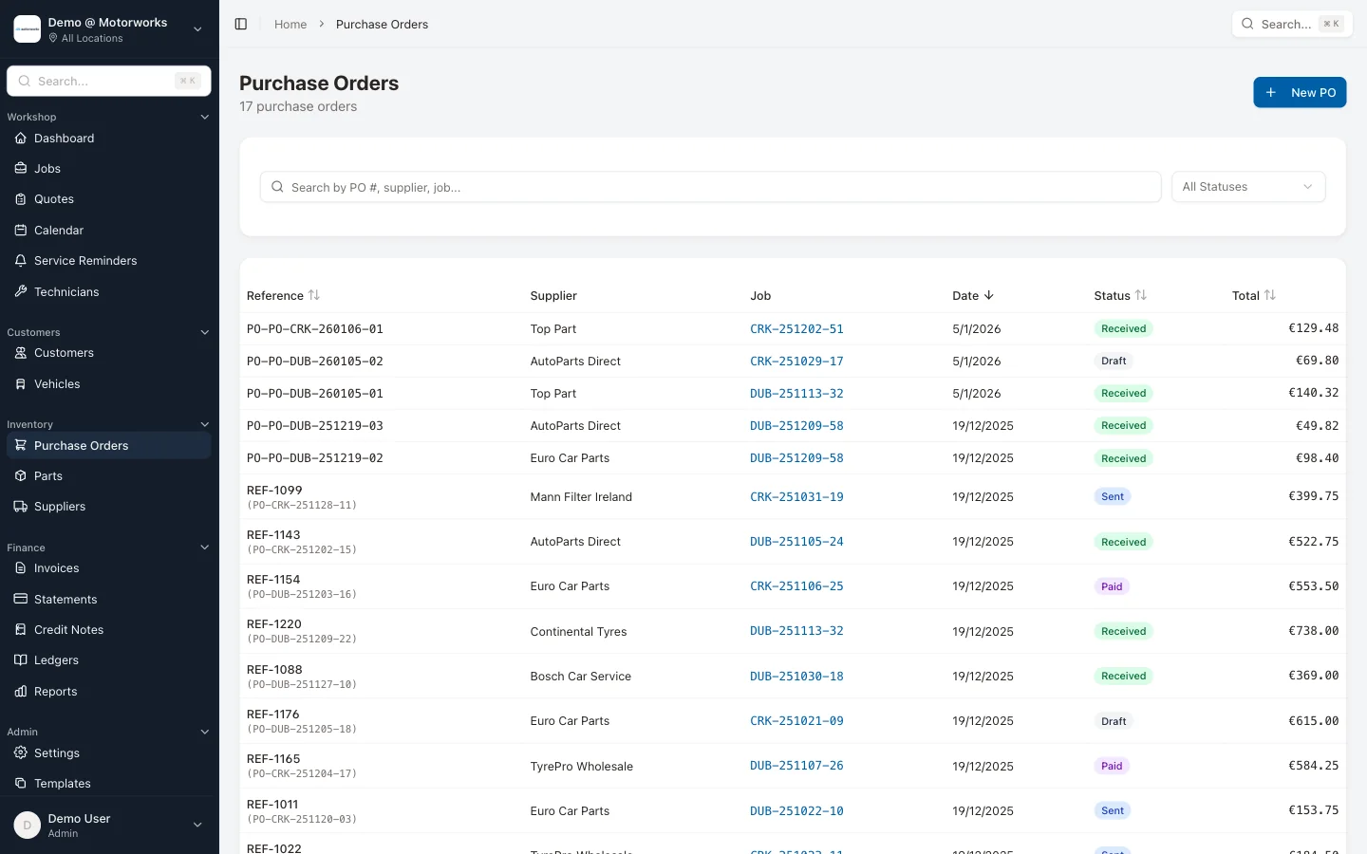The height and width of the screenshot is (854, 1367).
Task: Click the purchase order search field
Action: point(710,187)
